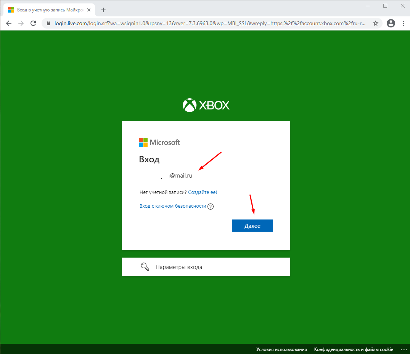410x354 pixels.
Task: Click the browser back arrow
Action: pos(9,23)
